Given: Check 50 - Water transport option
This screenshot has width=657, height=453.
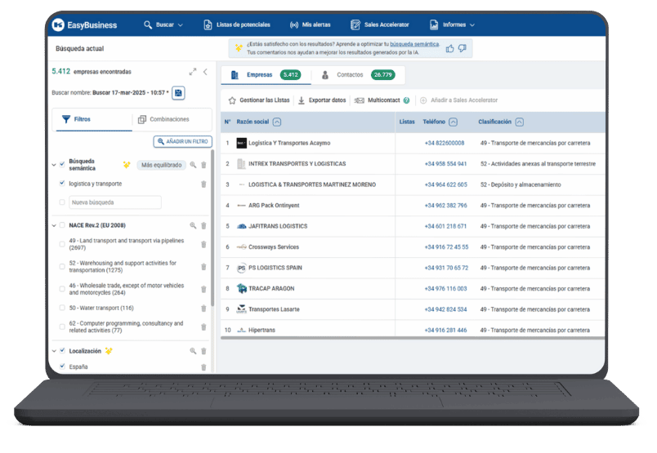Looking at the screenshot, I should pyautogui.click(x=62, y=308).
